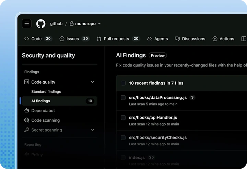Go to the Agents tab

[157, 39]
